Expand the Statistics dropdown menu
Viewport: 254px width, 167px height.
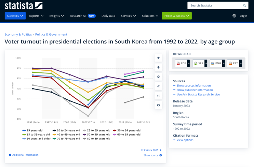15,16
